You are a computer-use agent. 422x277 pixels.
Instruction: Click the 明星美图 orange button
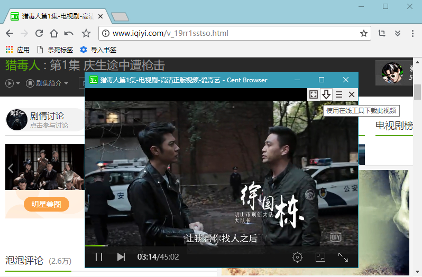[47, 205]
